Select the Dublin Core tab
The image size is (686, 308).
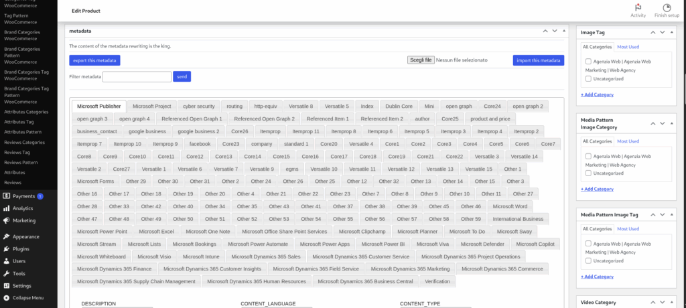399,106
